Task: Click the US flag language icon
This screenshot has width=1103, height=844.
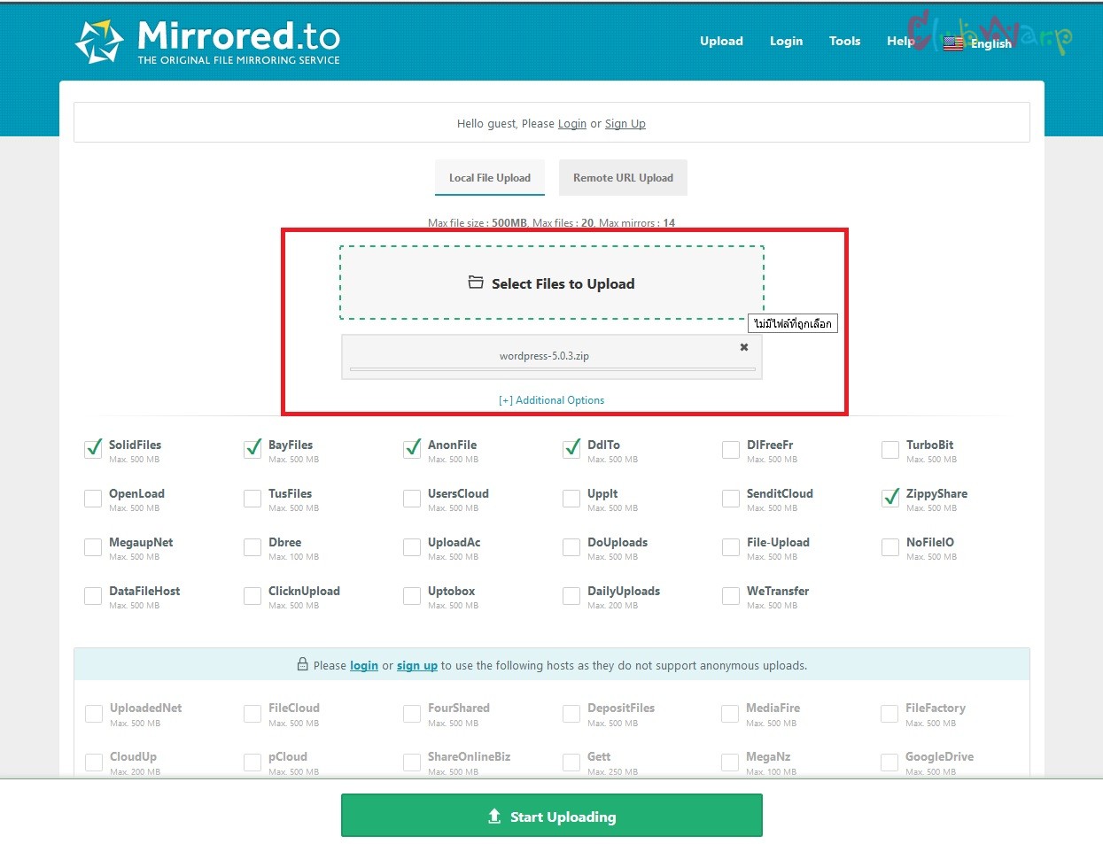Action: pos(953,43)
